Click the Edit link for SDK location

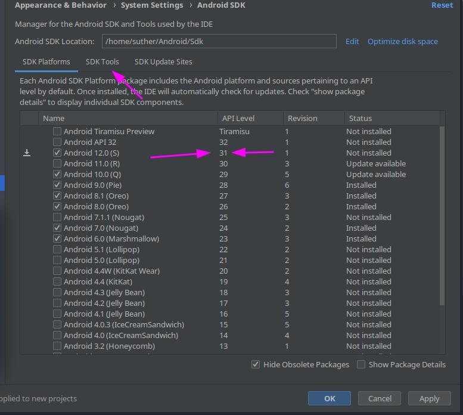pos(352,41)
